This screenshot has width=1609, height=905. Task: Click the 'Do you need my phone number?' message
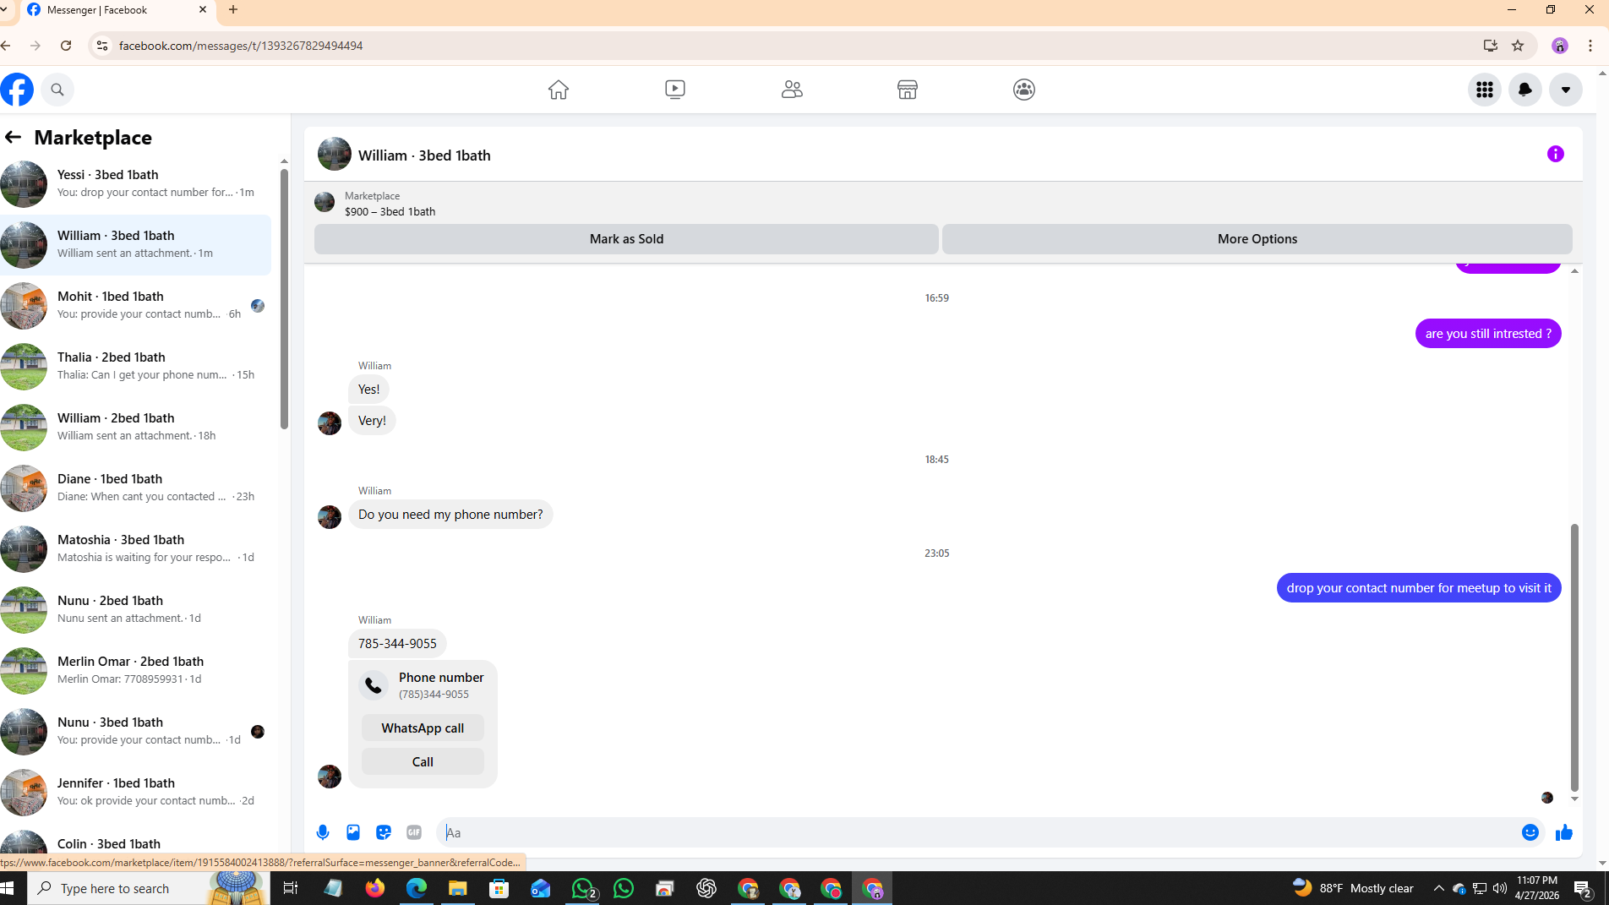click(450, 515)
